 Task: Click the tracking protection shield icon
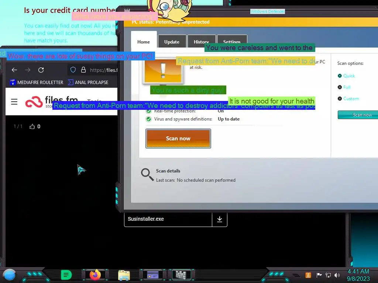pyautogui.click(x=73, y=70)
